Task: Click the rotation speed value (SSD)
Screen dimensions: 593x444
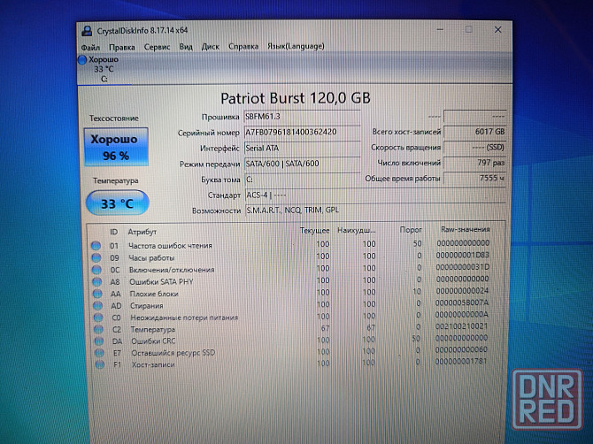Action: tap(474, 147)
